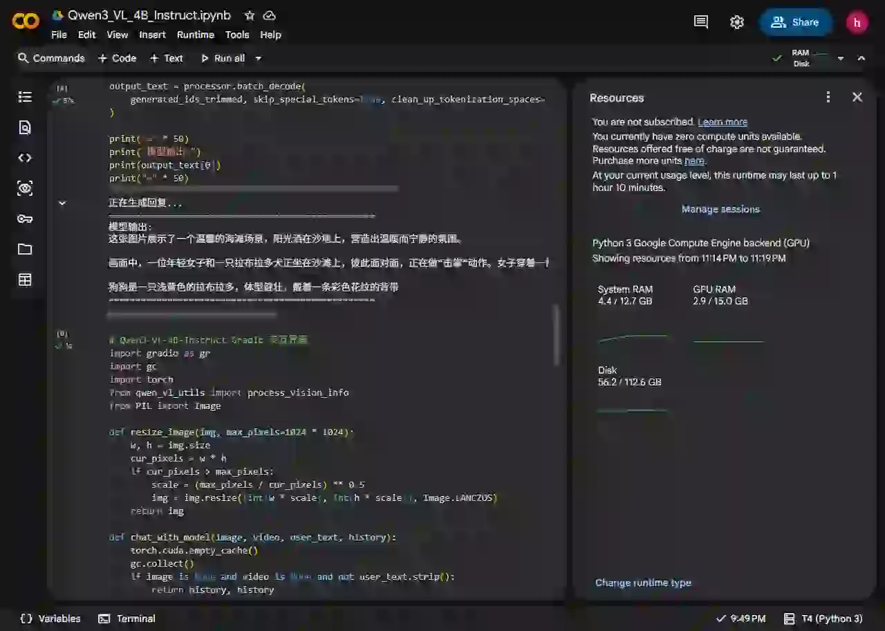Open find and replace sidebar icon

(25, 127)
